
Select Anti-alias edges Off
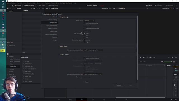coord(84,37)
